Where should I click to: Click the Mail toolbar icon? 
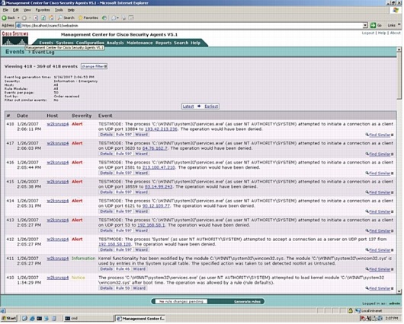pos(114,17)
